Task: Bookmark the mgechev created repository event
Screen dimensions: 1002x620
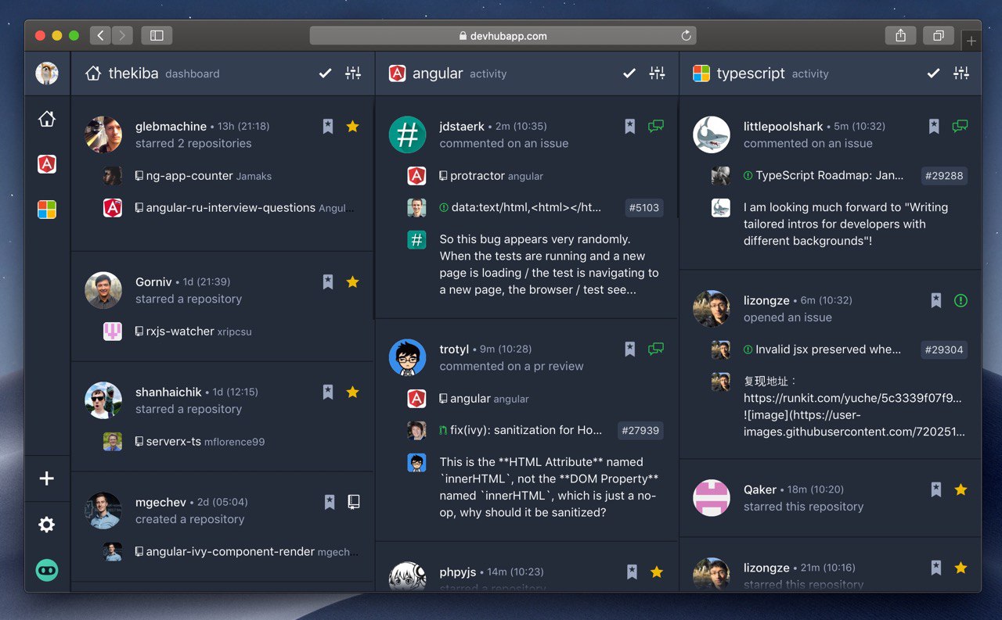Action: click(x=330, y=502)
